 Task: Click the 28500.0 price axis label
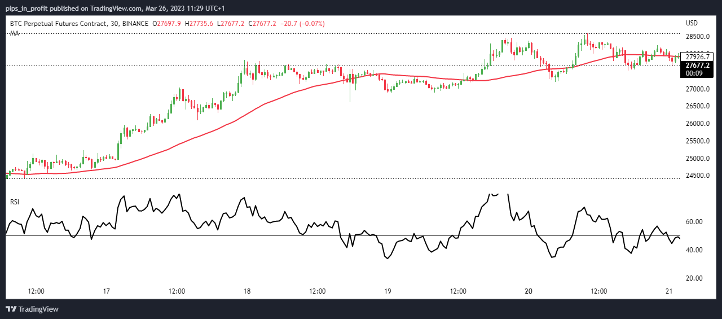698,37
